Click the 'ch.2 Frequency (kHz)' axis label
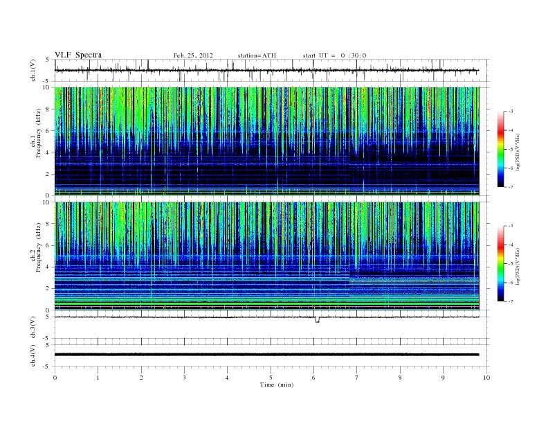 point(37,248)
